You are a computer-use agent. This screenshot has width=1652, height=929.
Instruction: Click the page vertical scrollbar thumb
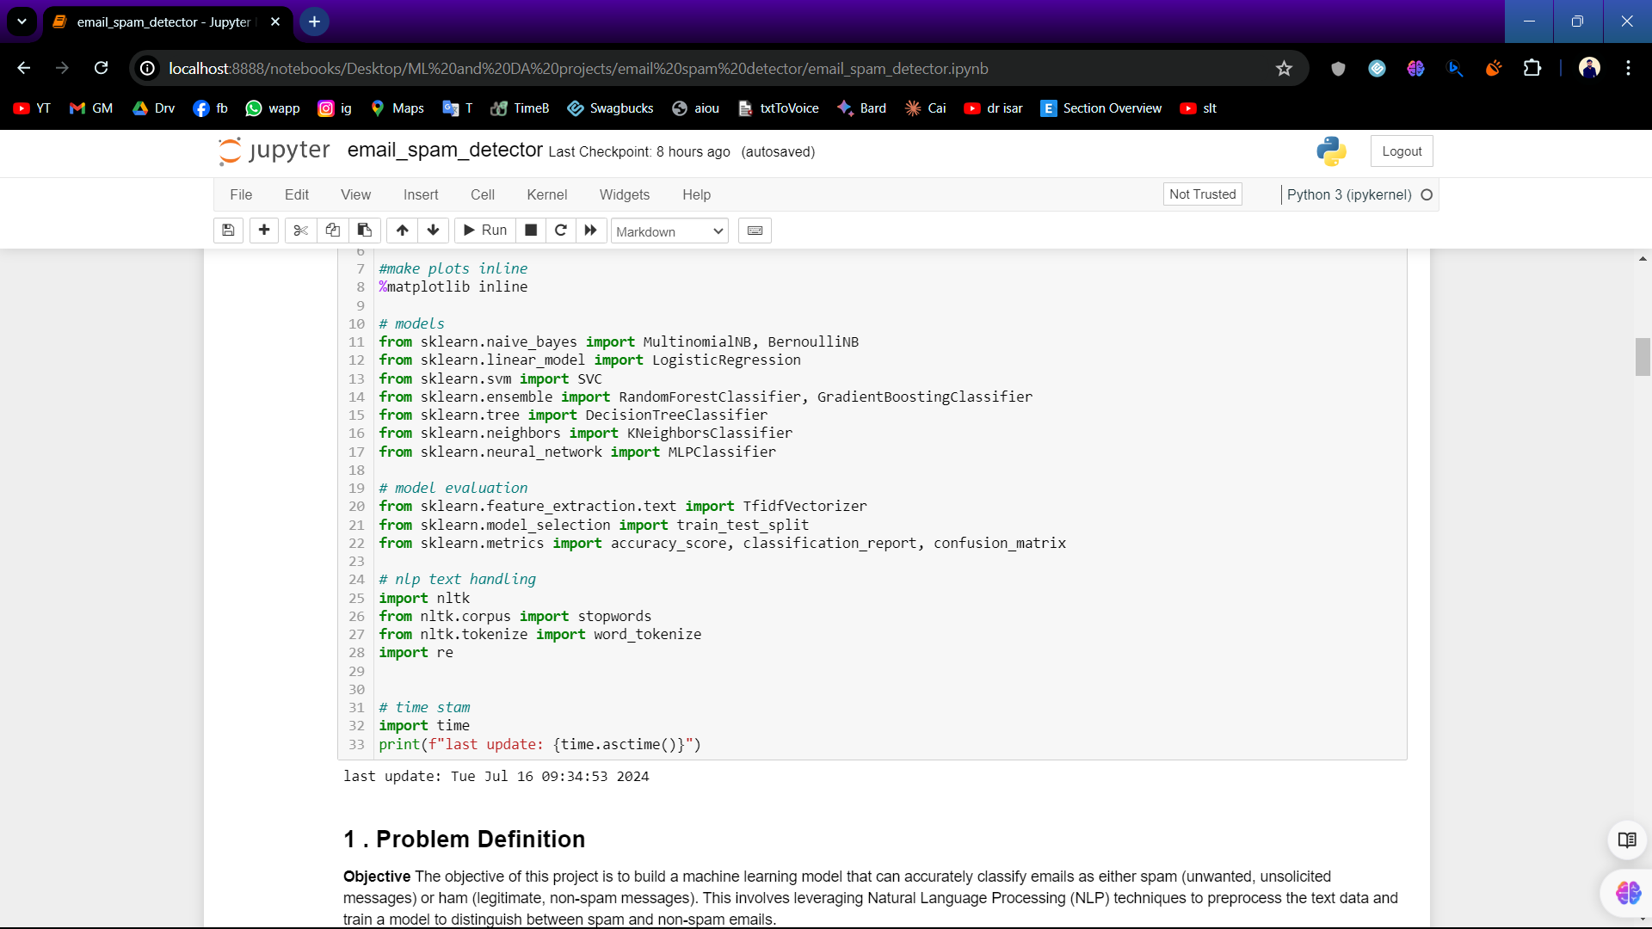click(x=1643, y=357)
